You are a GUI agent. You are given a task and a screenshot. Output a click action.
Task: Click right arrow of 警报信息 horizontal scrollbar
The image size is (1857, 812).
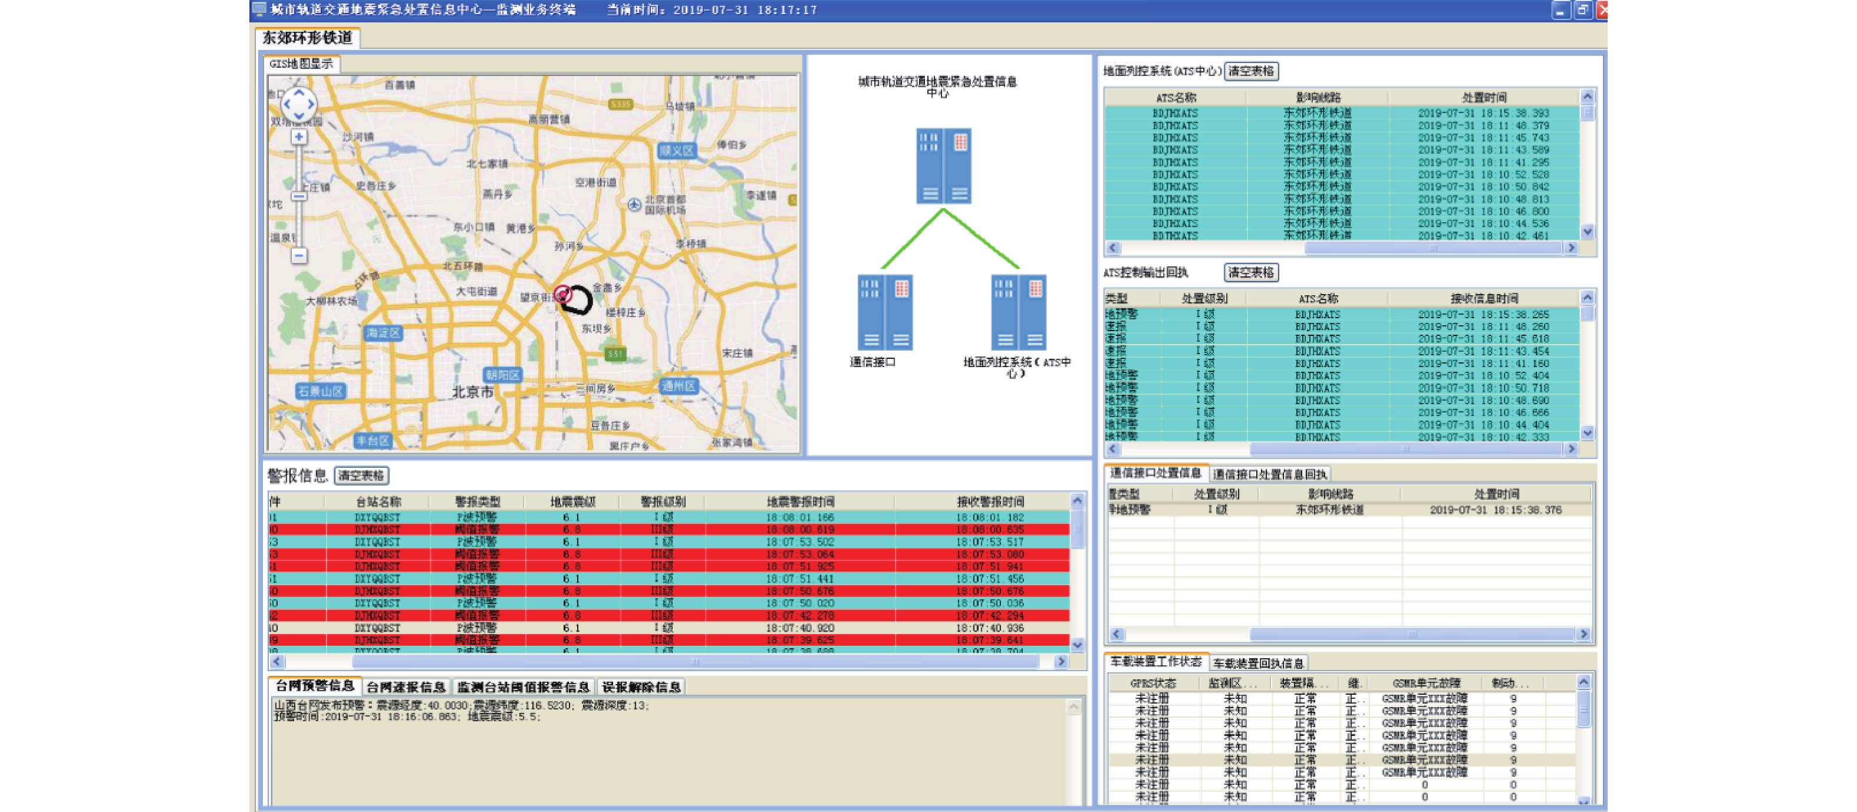pos(1061,661)
